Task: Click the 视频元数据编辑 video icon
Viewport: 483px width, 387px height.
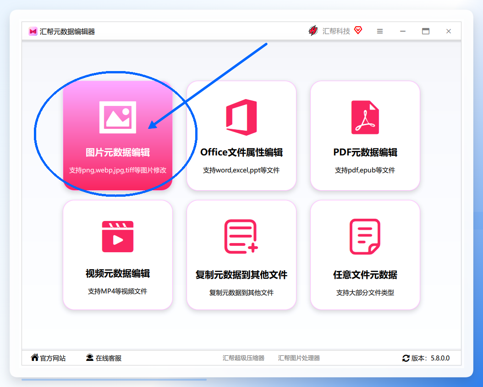Action: (118, 237)
